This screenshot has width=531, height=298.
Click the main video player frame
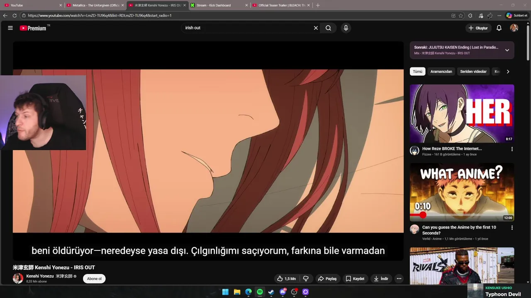(x=208, y=151)
